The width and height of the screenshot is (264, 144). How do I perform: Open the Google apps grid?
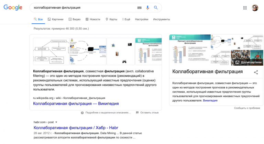coord(245,8)
